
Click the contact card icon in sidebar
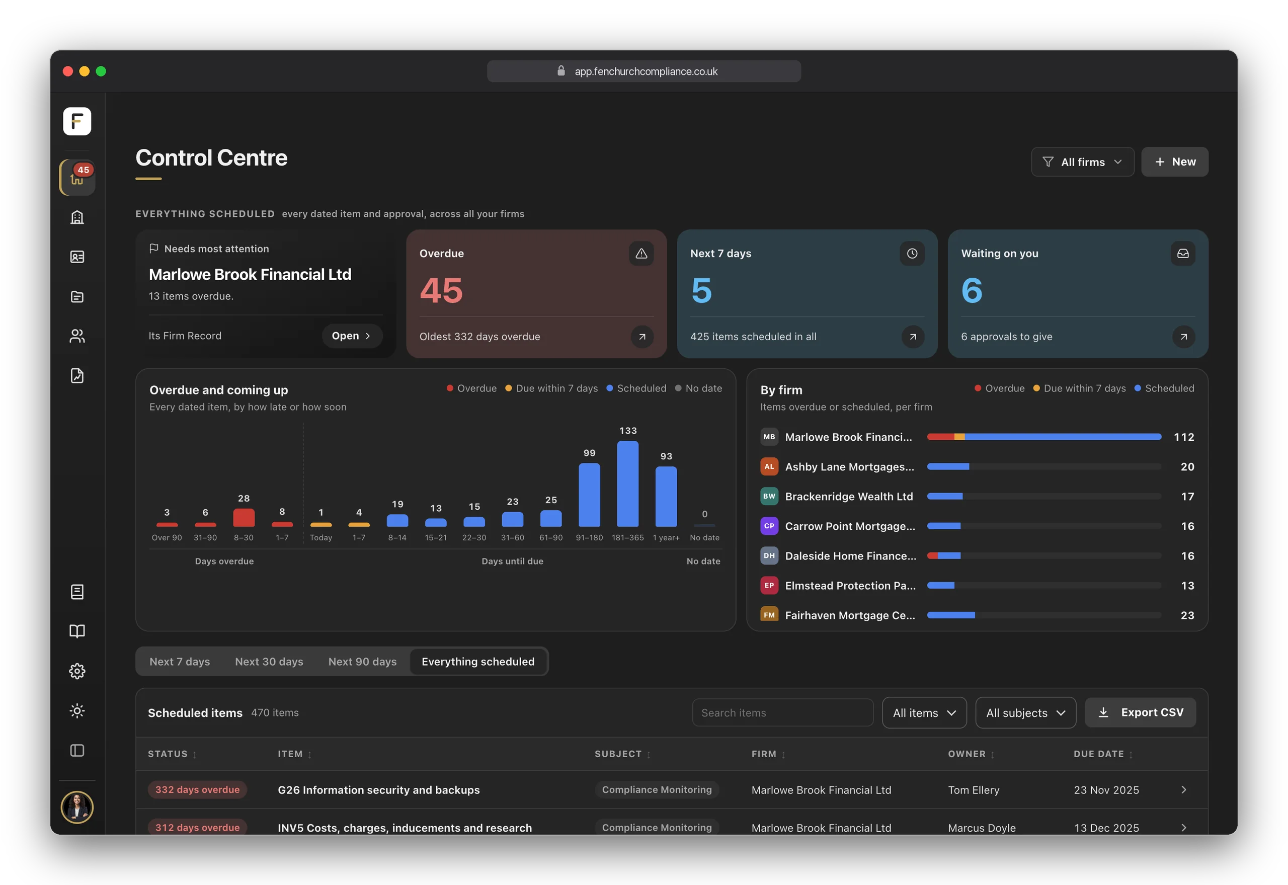77,257
